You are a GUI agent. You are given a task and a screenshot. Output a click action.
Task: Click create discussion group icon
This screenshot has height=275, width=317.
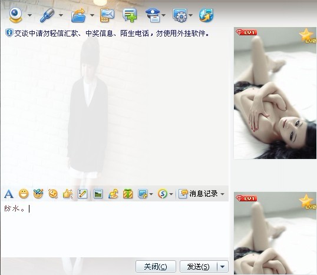tap(130, 15)
